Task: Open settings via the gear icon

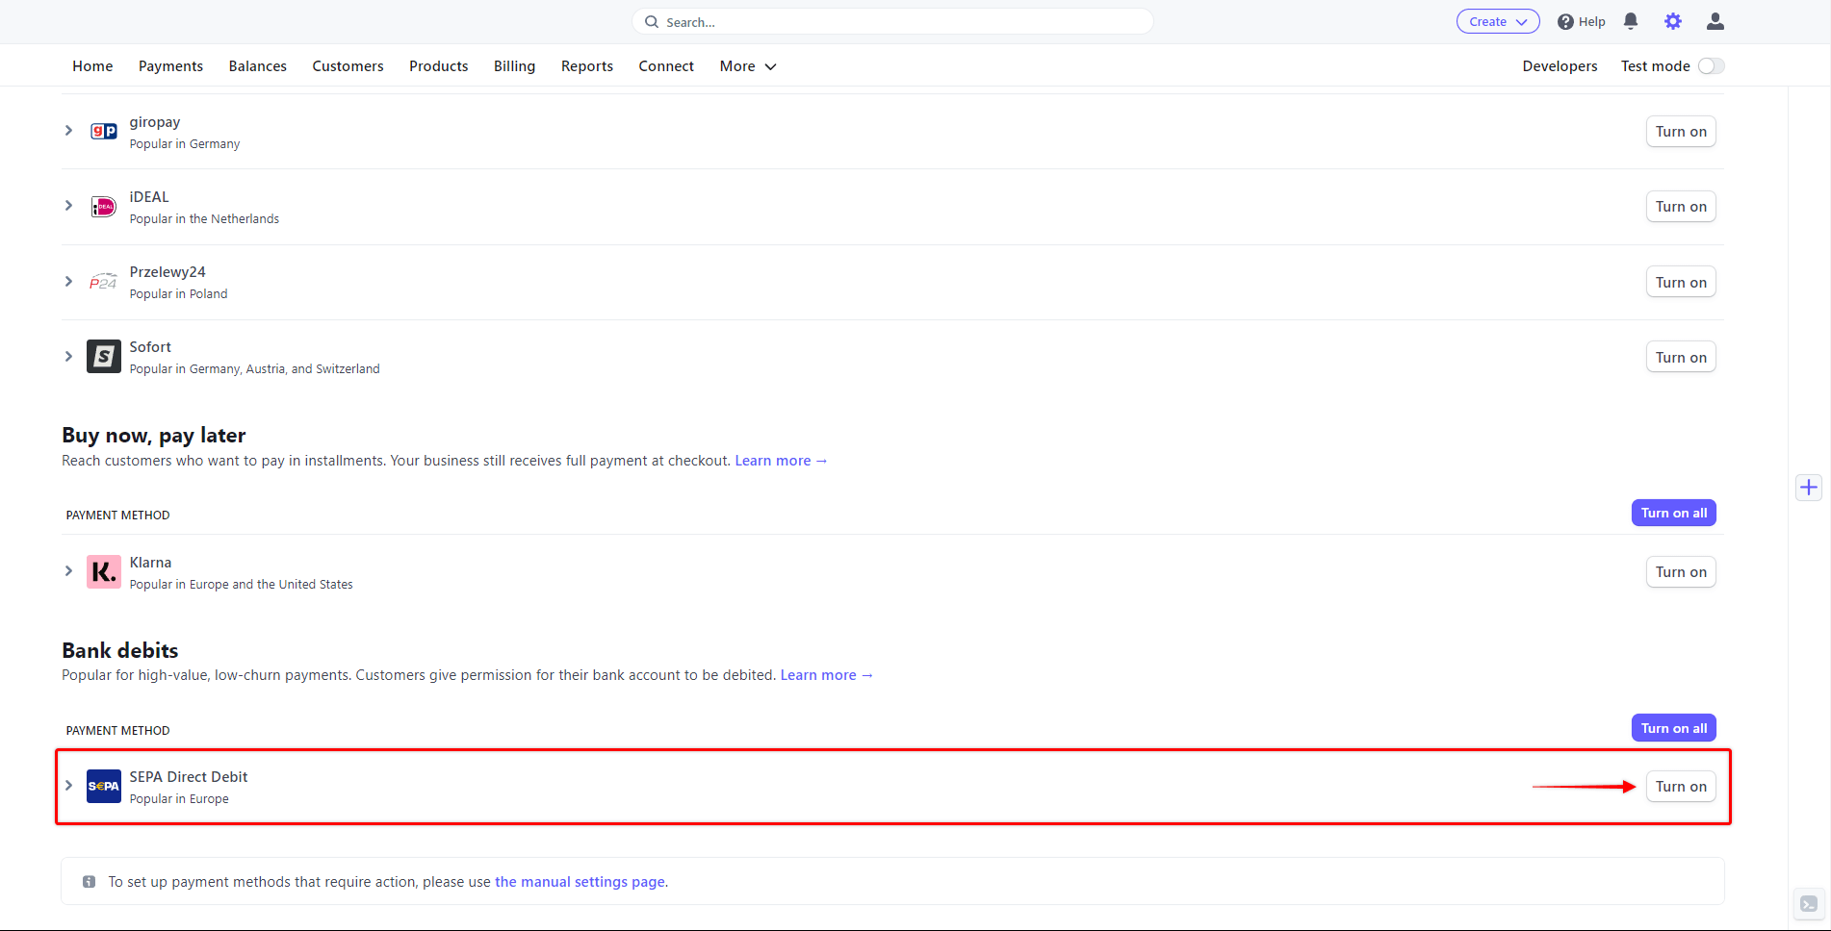Action: point(1673,21)
